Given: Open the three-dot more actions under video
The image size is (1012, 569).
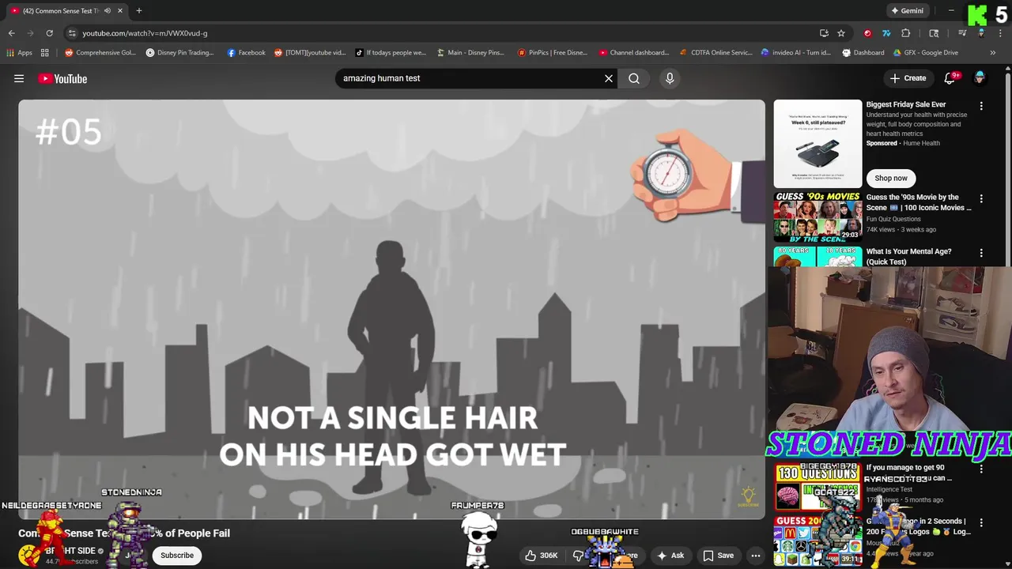Looking at the screenshot, I should coord(756,556).
